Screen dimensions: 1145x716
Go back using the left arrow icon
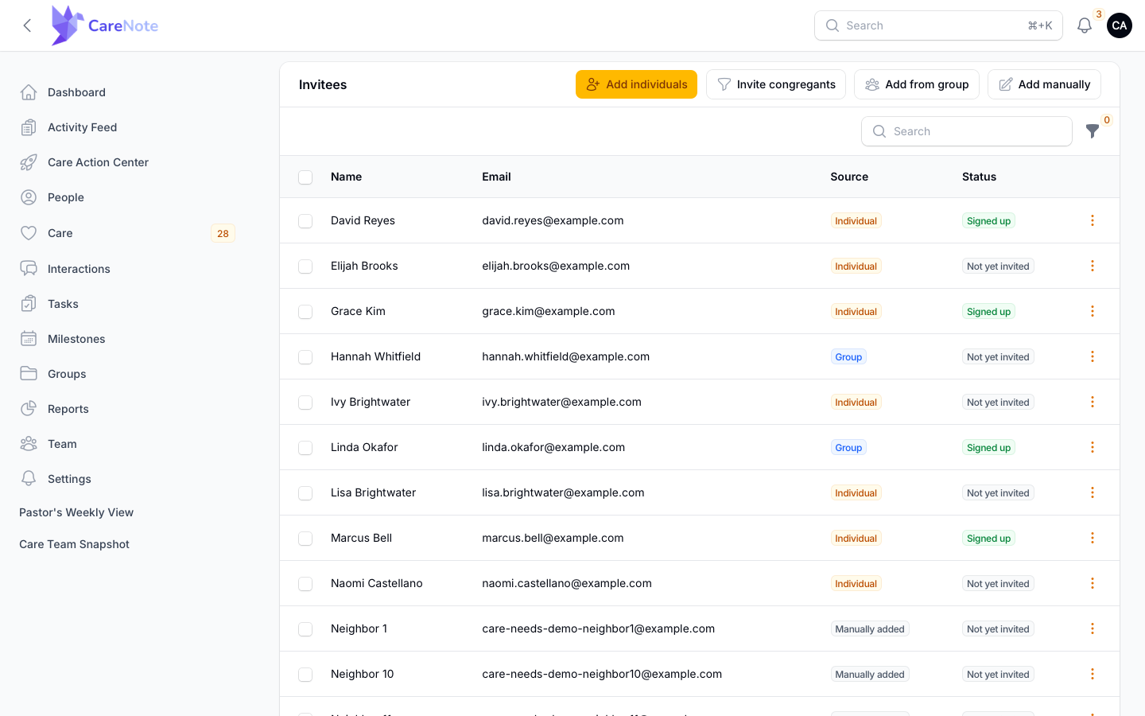[28, 25]
